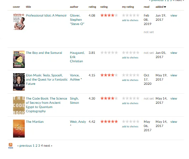The height and width of the screenshot is (159, 189).
Task: Click The Martian cover thumbnail
Action: tap(19, 128)
